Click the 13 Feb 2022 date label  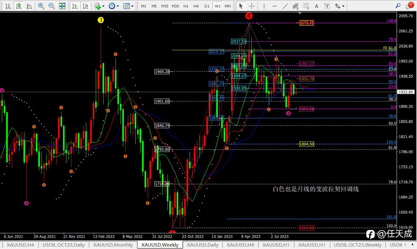coord(104,237)
